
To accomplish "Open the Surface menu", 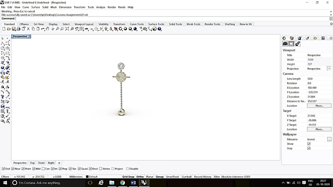I will coord(36,7).
